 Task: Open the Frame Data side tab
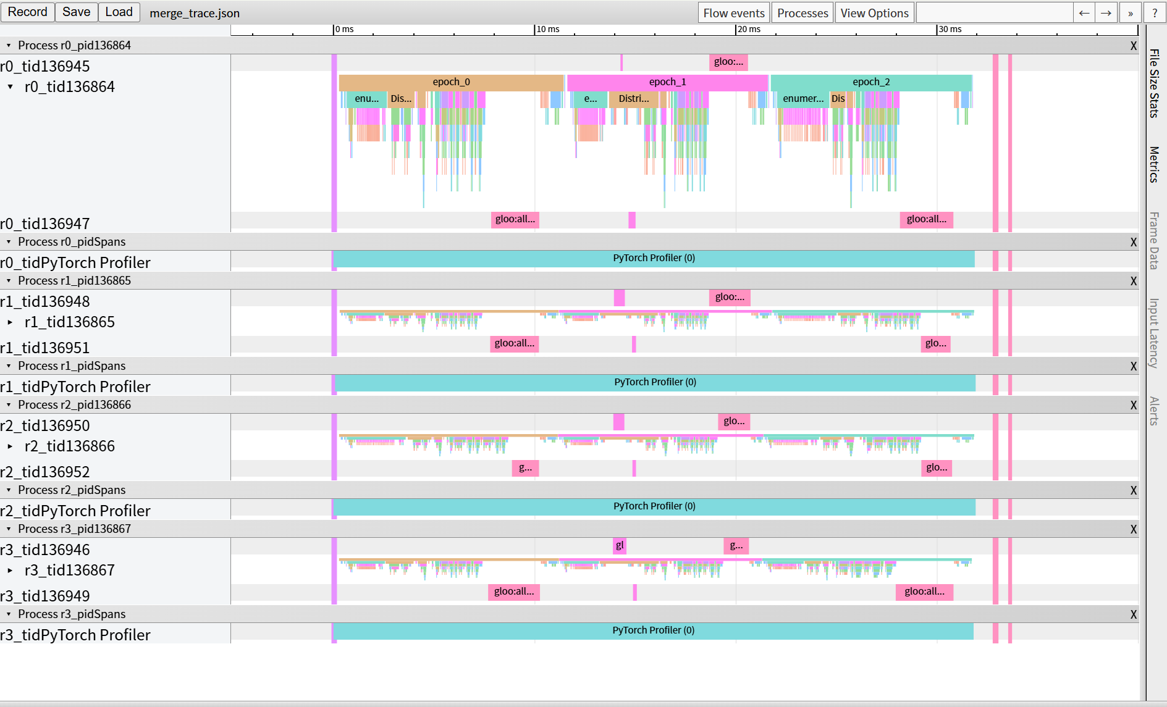tap(1153, 241)
